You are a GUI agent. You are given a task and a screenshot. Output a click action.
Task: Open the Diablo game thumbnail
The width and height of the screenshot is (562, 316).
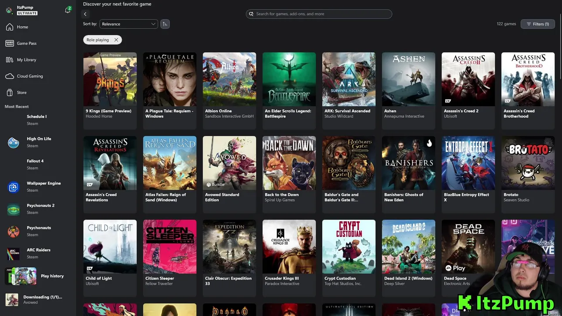tap(229, 310)
